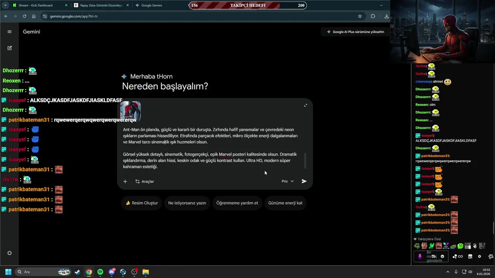
Task: Start a new chat with the compose icon
Action: [10, 48]
